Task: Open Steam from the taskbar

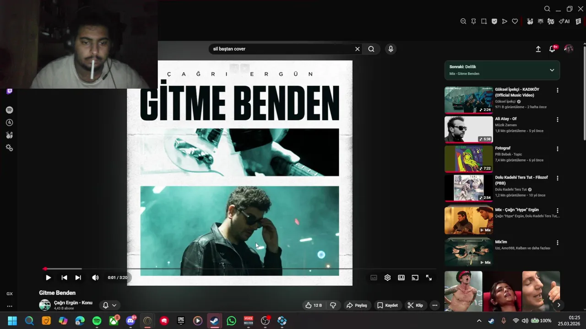Action: (214, 321)
